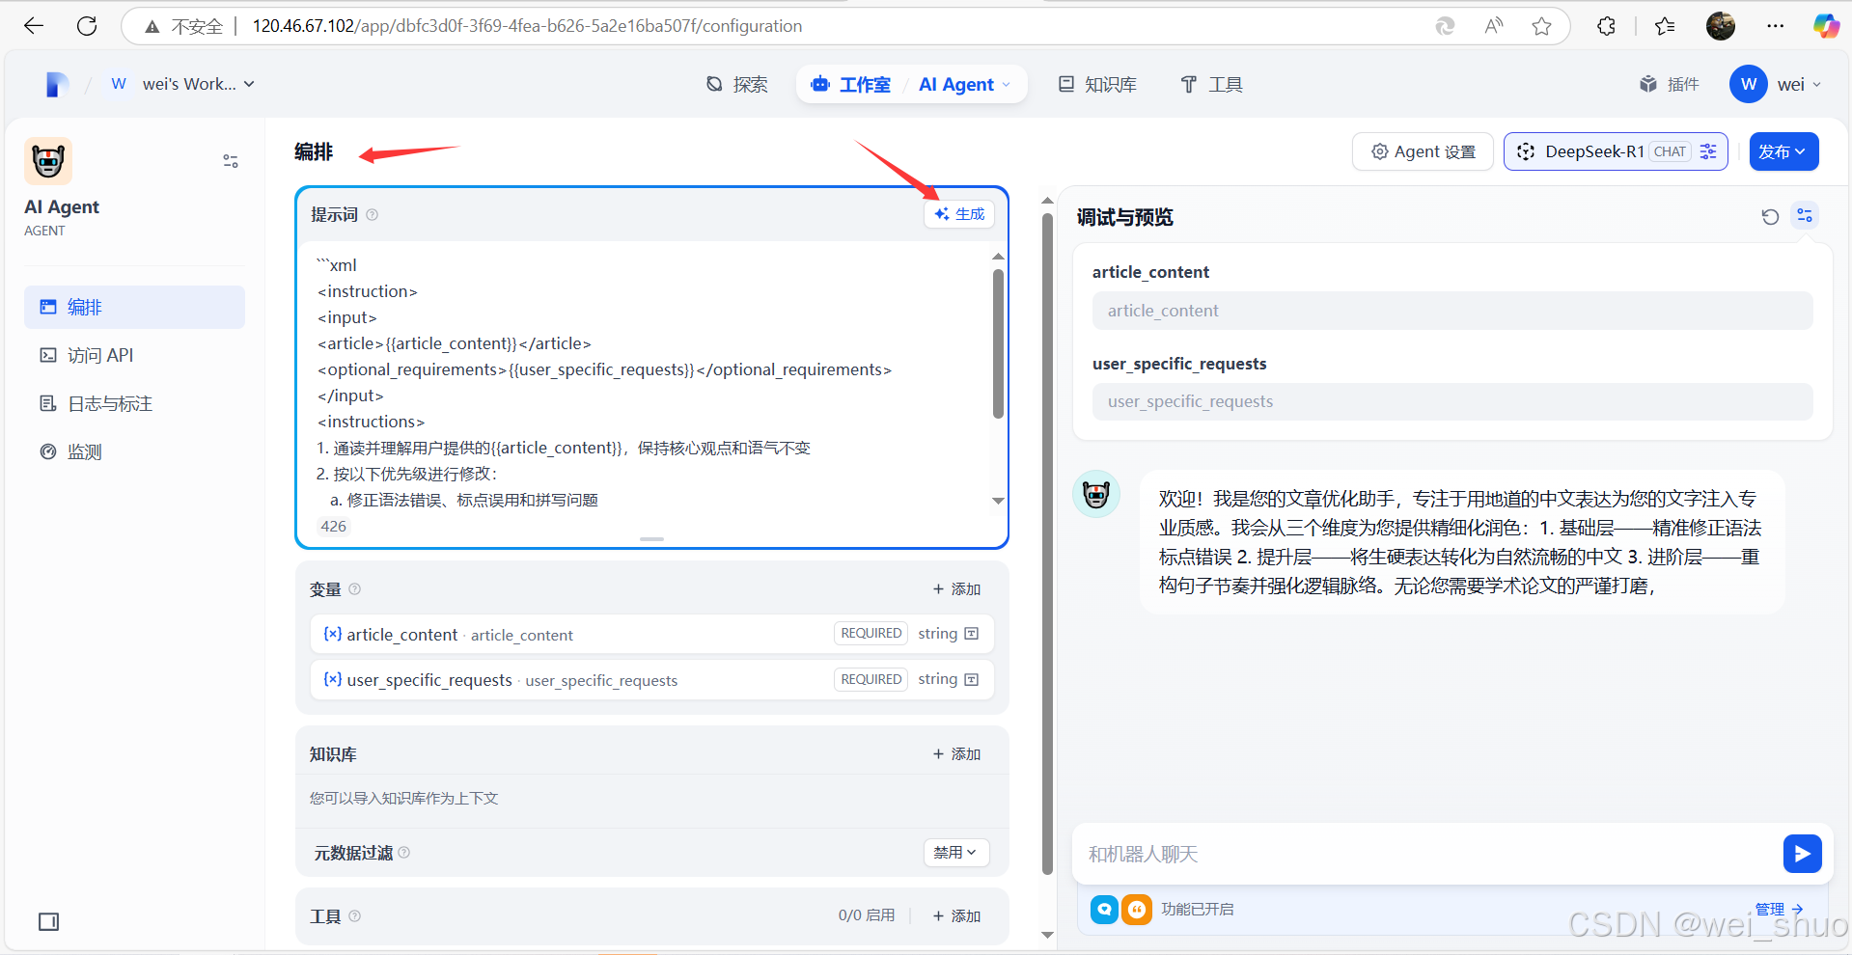Image resolution: width=1852 pixels, height=955 pixels.
Task: Expand the AI Agent app dropdown in nav
Action: [x=965, y=85]
